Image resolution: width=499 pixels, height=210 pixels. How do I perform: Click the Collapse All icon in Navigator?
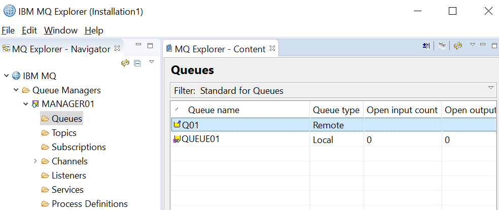tap(137, 63)
